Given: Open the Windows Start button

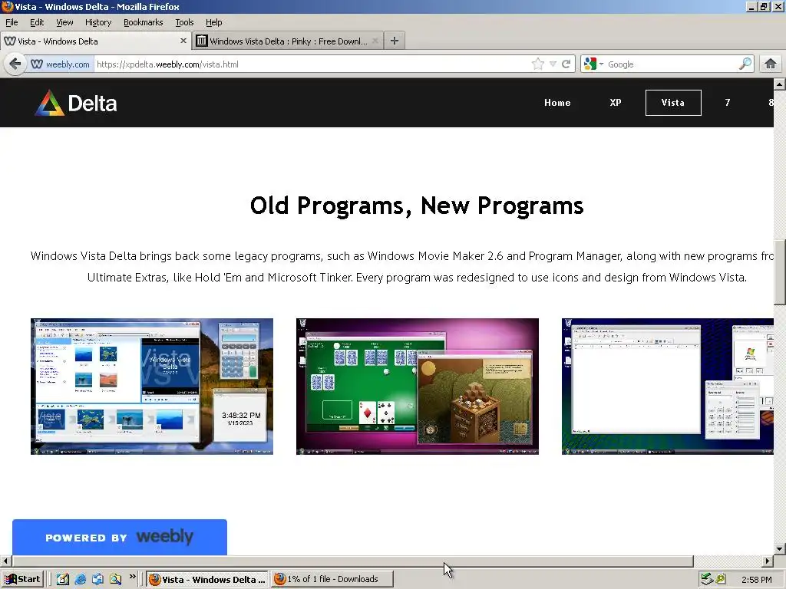Looking at the screenshot, I should (23, 579).
